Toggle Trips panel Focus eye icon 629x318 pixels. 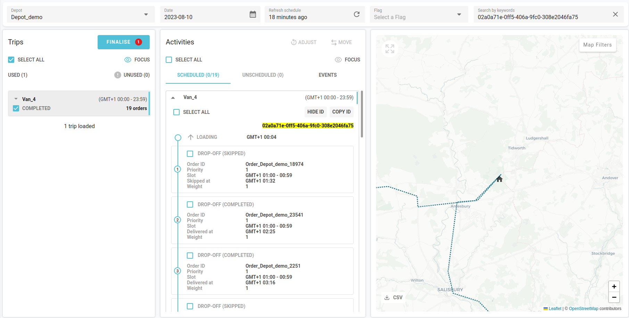pyautogui.click(x=128, y=60)
